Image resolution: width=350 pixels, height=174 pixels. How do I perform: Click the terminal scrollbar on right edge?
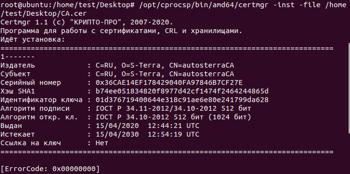click(349, 88)
